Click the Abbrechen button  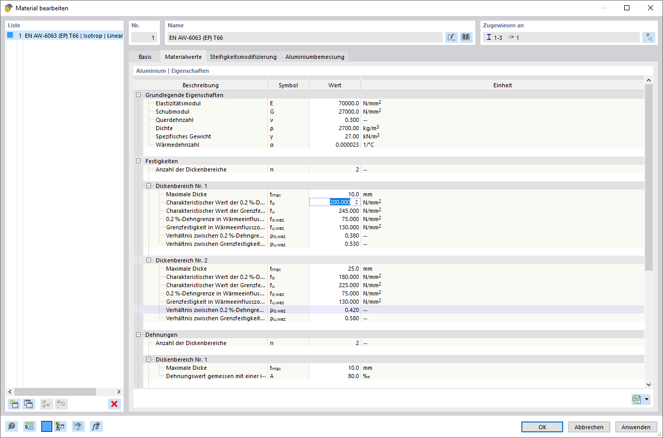coord(589,427)
